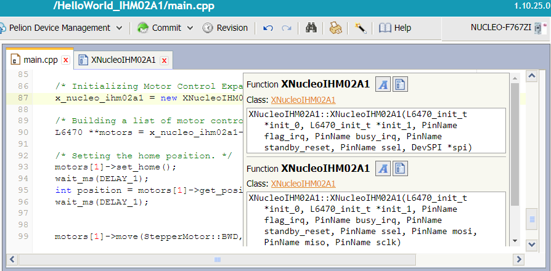
Task: Open first XNucleoIHM02A1 class link
Action: (303, 100)
